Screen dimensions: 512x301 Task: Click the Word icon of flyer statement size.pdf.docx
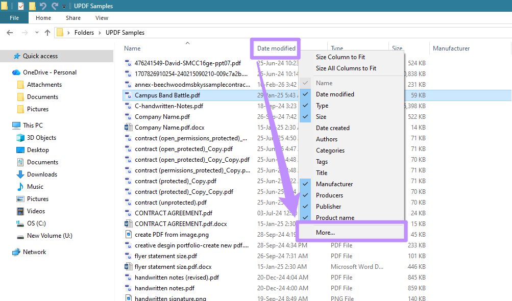click(x=128, y=267)
